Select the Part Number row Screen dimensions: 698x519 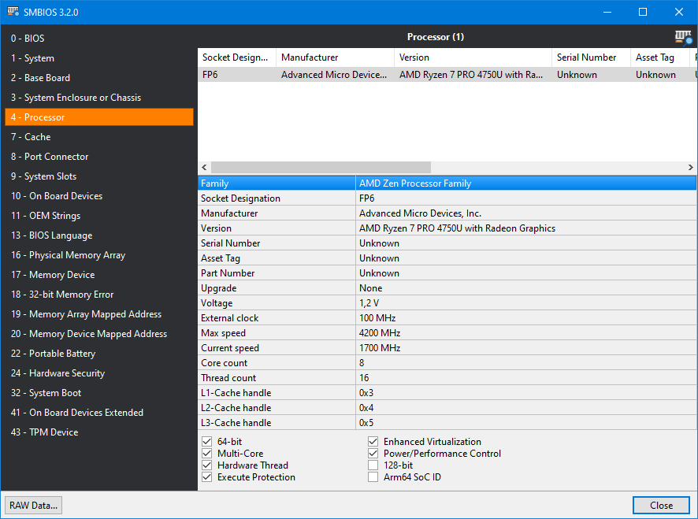point(447,273)
